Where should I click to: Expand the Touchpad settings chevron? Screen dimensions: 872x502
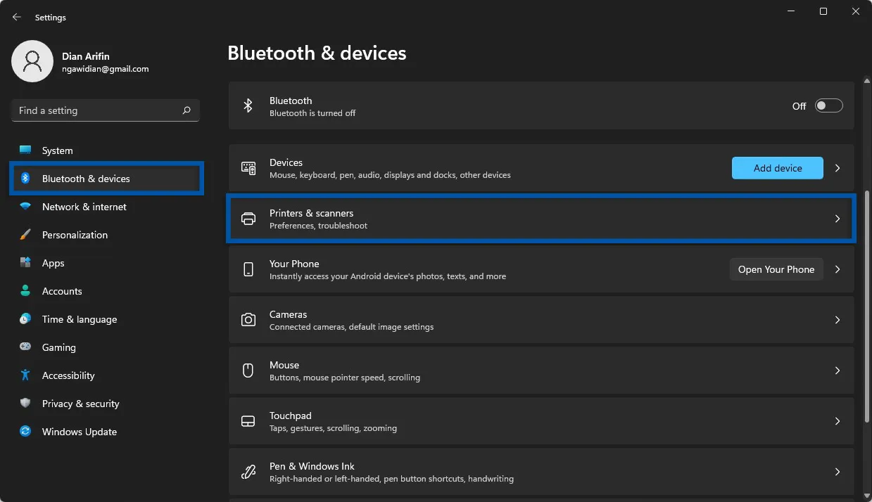[x=838, y=421]
